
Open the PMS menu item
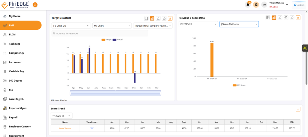click(21, 25)
